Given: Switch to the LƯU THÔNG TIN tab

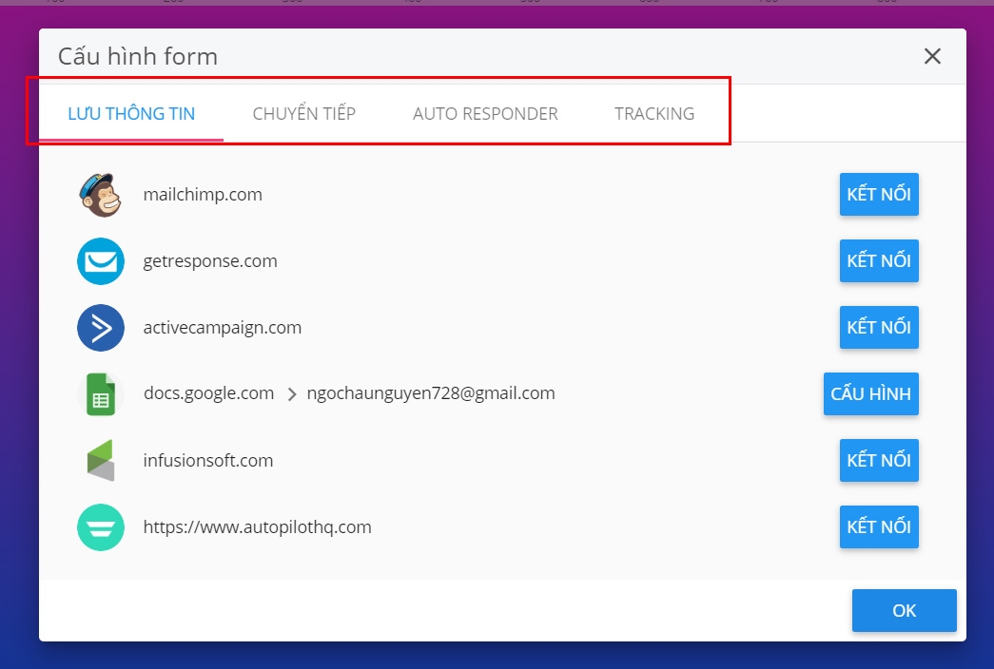Looking at the screenshot, I should coord(131,114).
